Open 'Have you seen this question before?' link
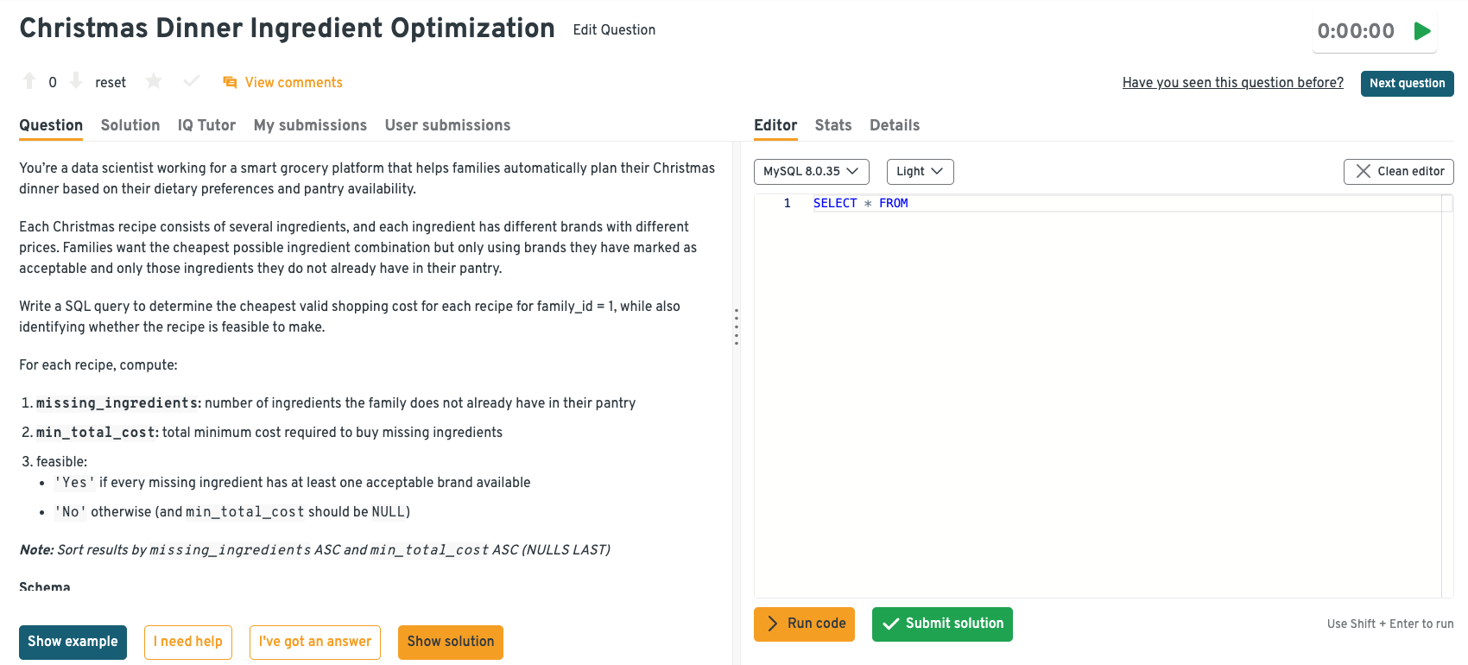This screenshot has width=1468, height=665. [x=1232, y=83]
